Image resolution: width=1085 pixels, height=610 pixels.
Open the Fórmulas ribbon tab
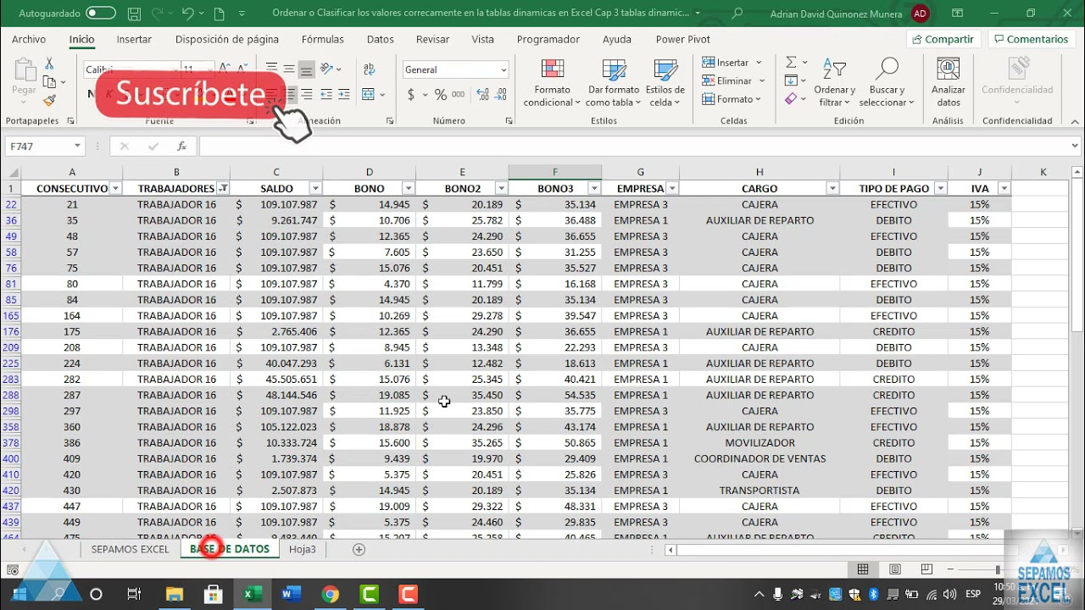(322, 39)
